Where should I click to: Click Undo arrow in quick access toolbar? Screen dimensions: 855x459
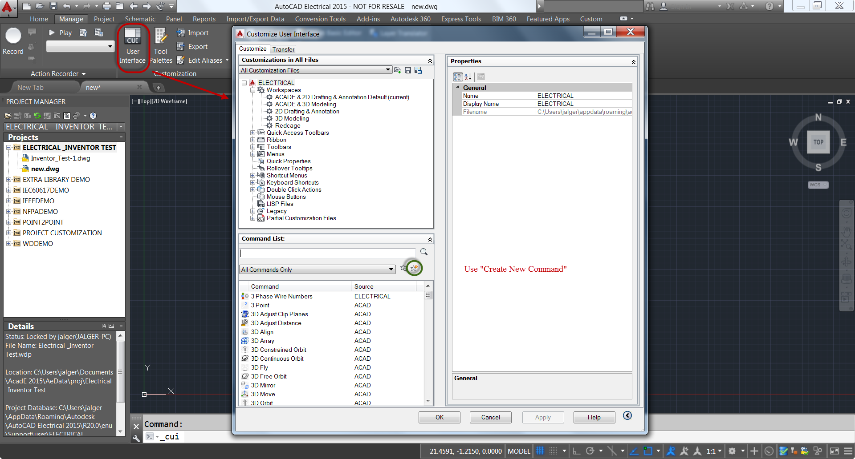66,6
